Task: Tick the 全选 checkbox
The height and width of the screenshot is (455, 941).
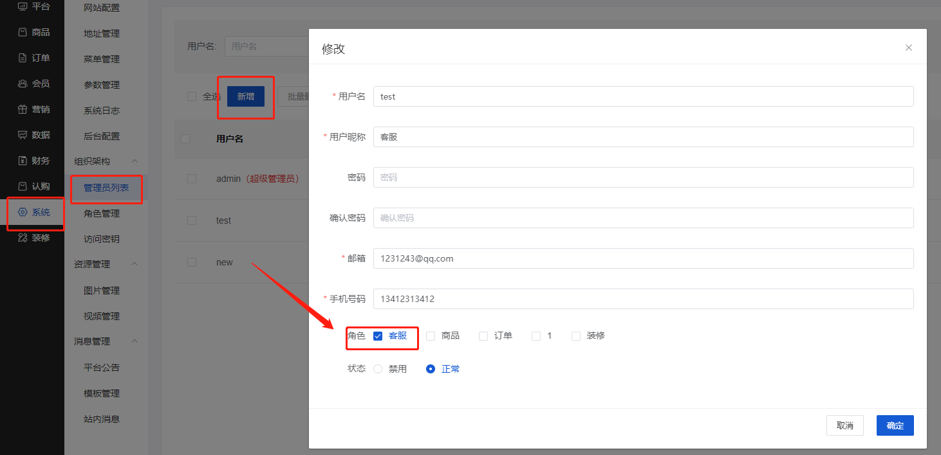Action: [192, 96]
